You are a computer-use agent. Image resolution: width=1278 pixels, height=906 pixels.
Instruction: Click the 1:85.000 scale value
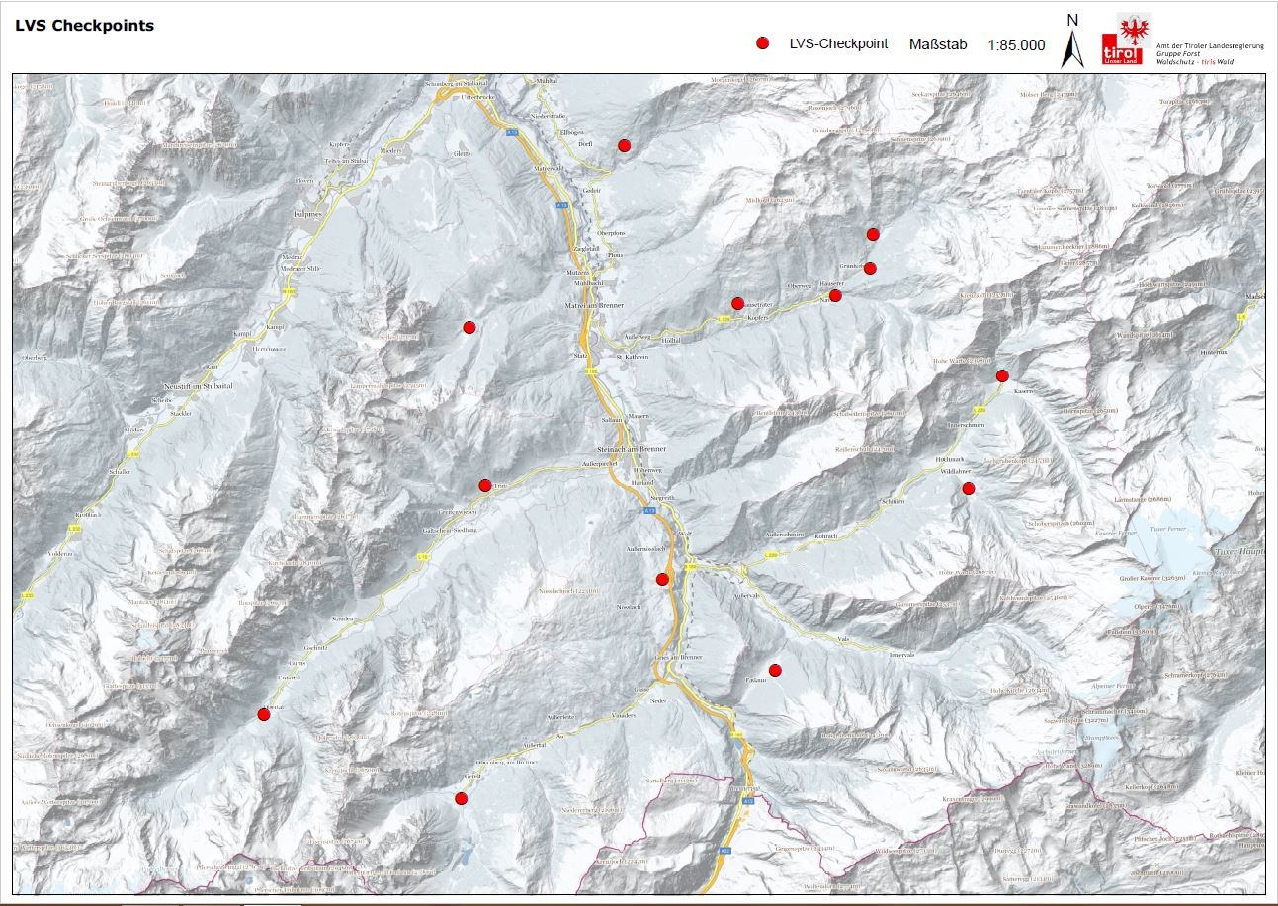click(1016, 44)
